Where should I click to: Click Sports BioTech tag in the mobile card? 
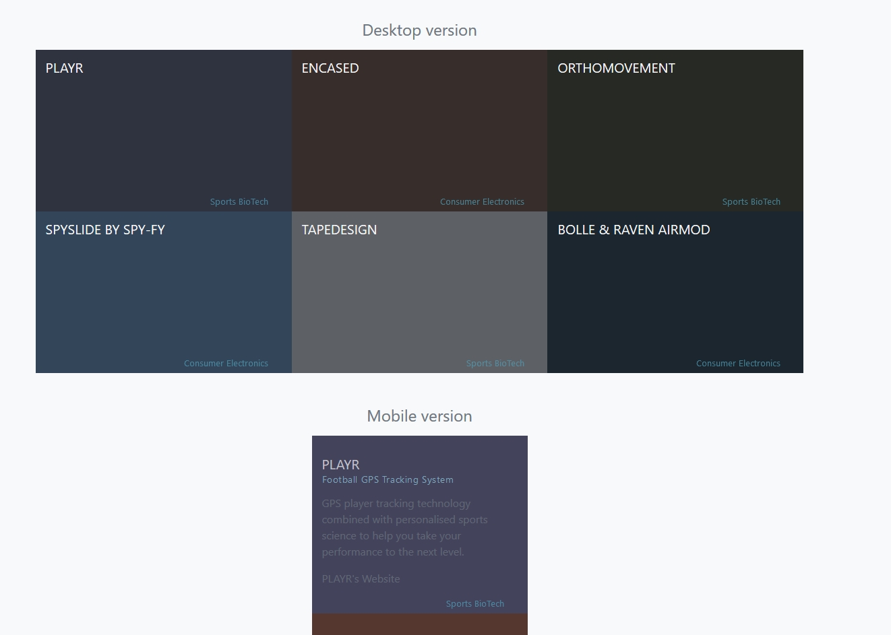(x=474, y=604)
